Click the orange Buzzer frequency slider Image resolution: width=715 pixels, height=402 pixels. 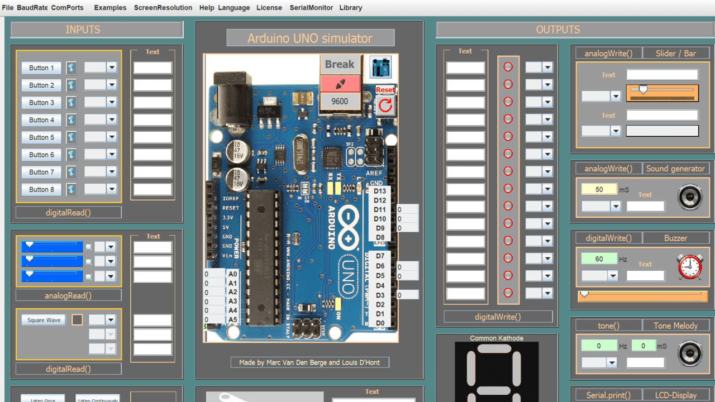[x=643, y=296]
